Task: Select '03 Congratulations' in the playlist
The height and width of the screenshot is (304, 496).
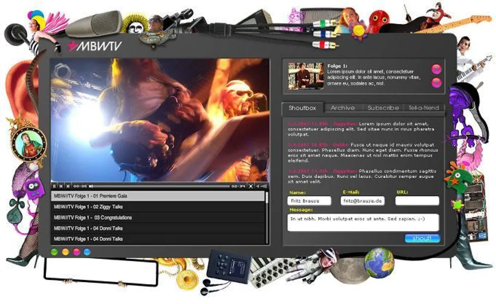Action: pyautogui.click(x=157, y=218)
